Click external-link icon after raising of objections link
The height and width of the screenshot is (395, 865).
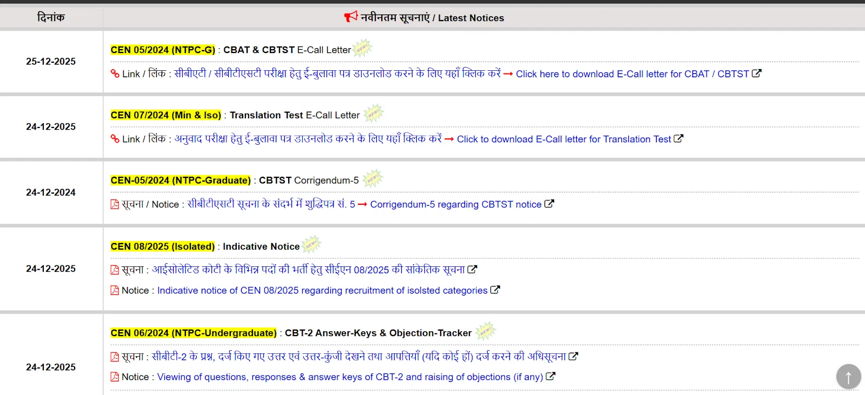(551, 376)
